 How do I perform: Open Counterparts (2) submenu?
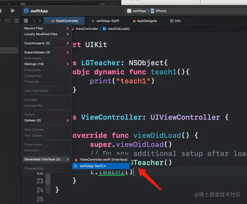click(46, 43)
